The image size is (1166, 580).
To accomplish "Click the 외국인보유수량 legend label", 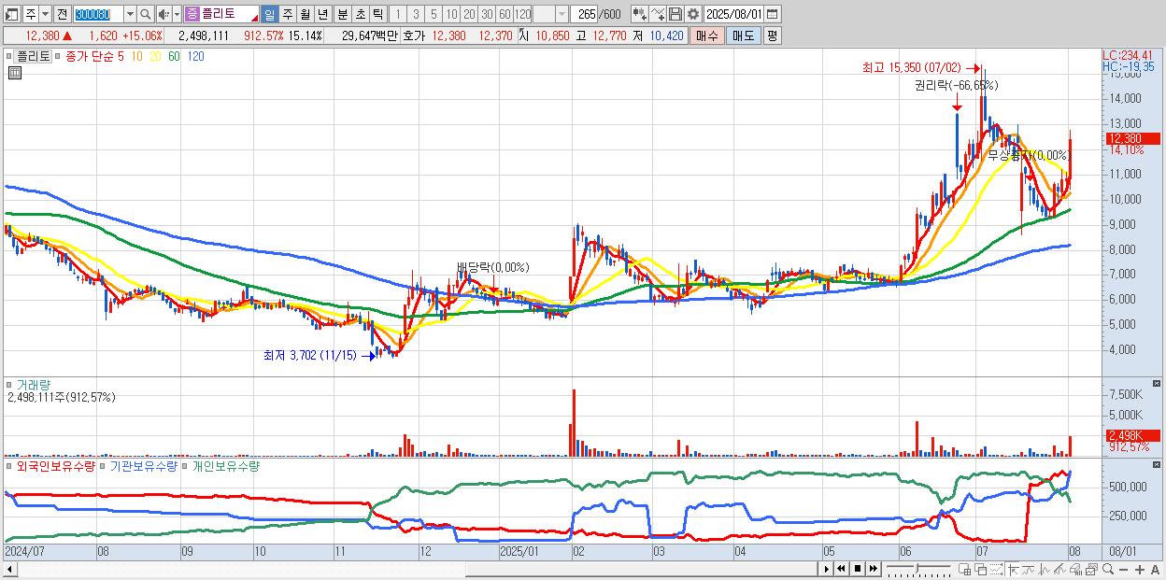I will click(56, 465).
